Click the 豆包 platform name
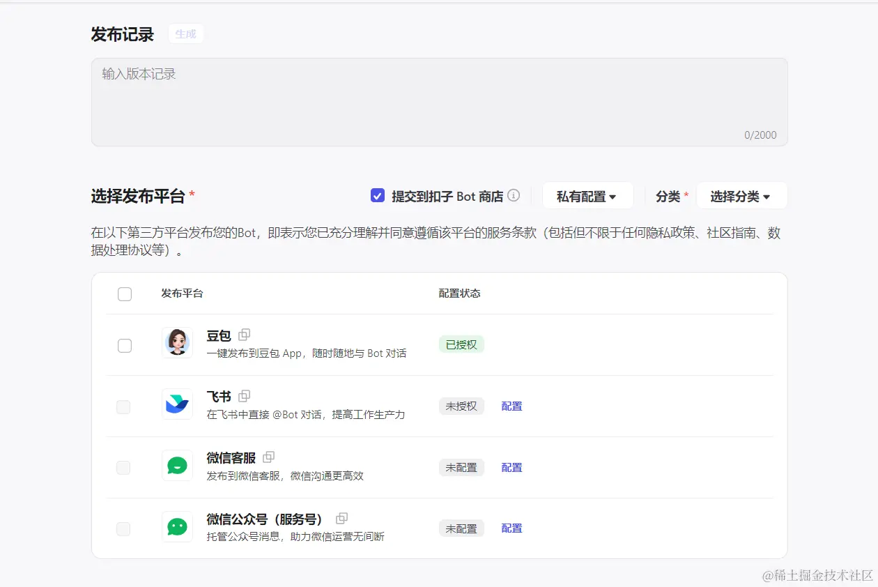Screen dimensions: 878x587 click(219, 335)
